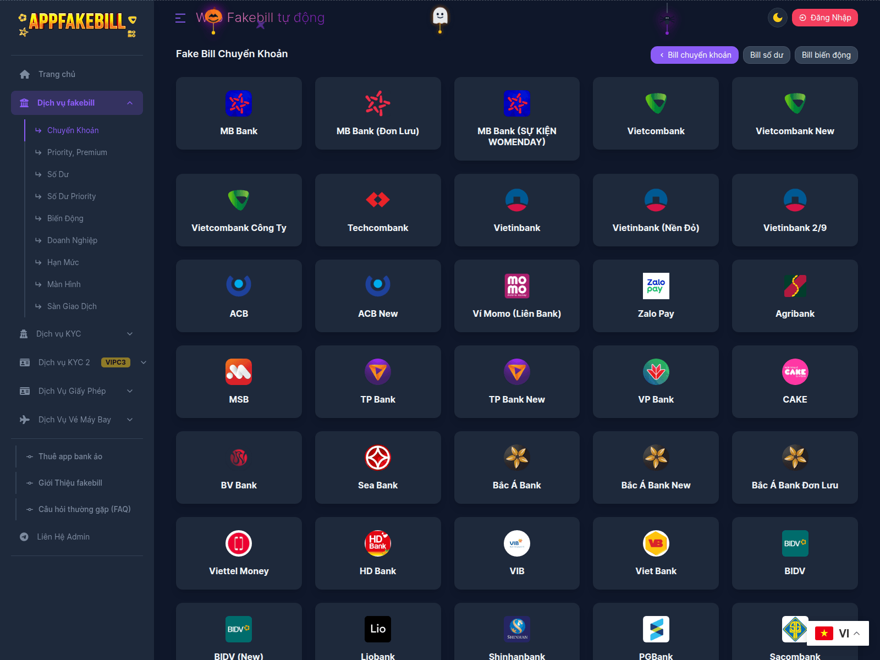Choose the Vietinbank 2/9 icon
Viewport: 880px width, 660px height.
click(795, 200)
